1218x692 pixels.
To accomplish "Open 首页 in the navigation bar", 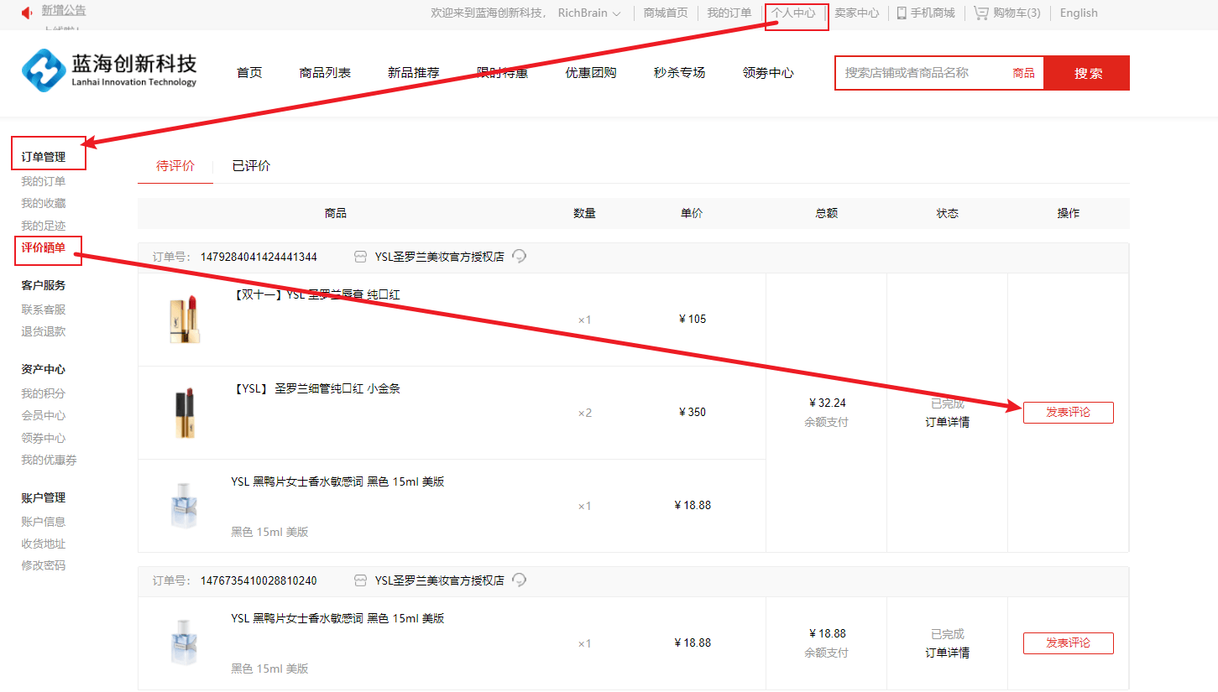I will point(249,73).
